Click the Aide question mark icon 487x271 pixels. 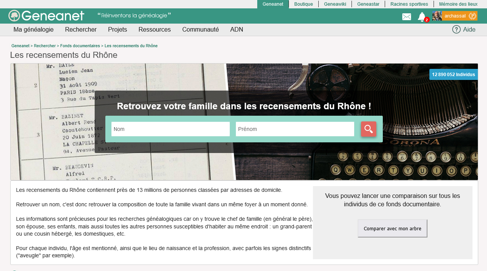pyautogui.click(x=456, y=29)
